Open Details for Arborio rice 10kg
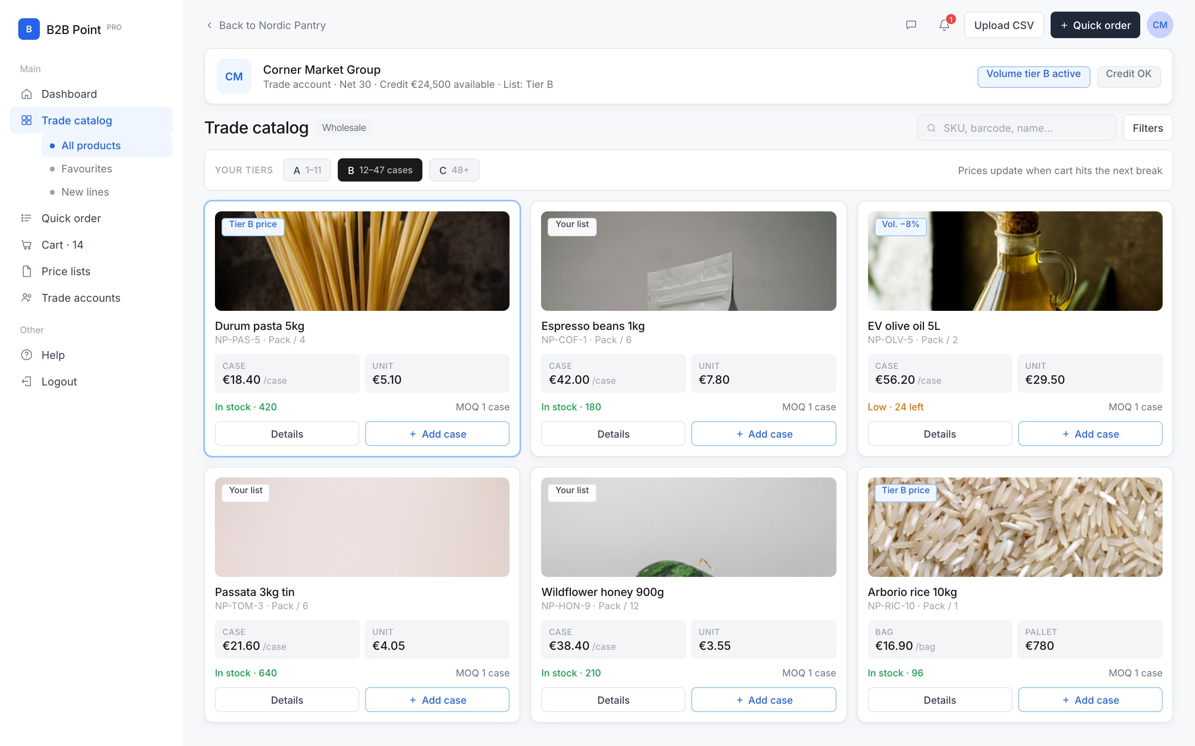The image size is (1195, 746). coord(939,700)
